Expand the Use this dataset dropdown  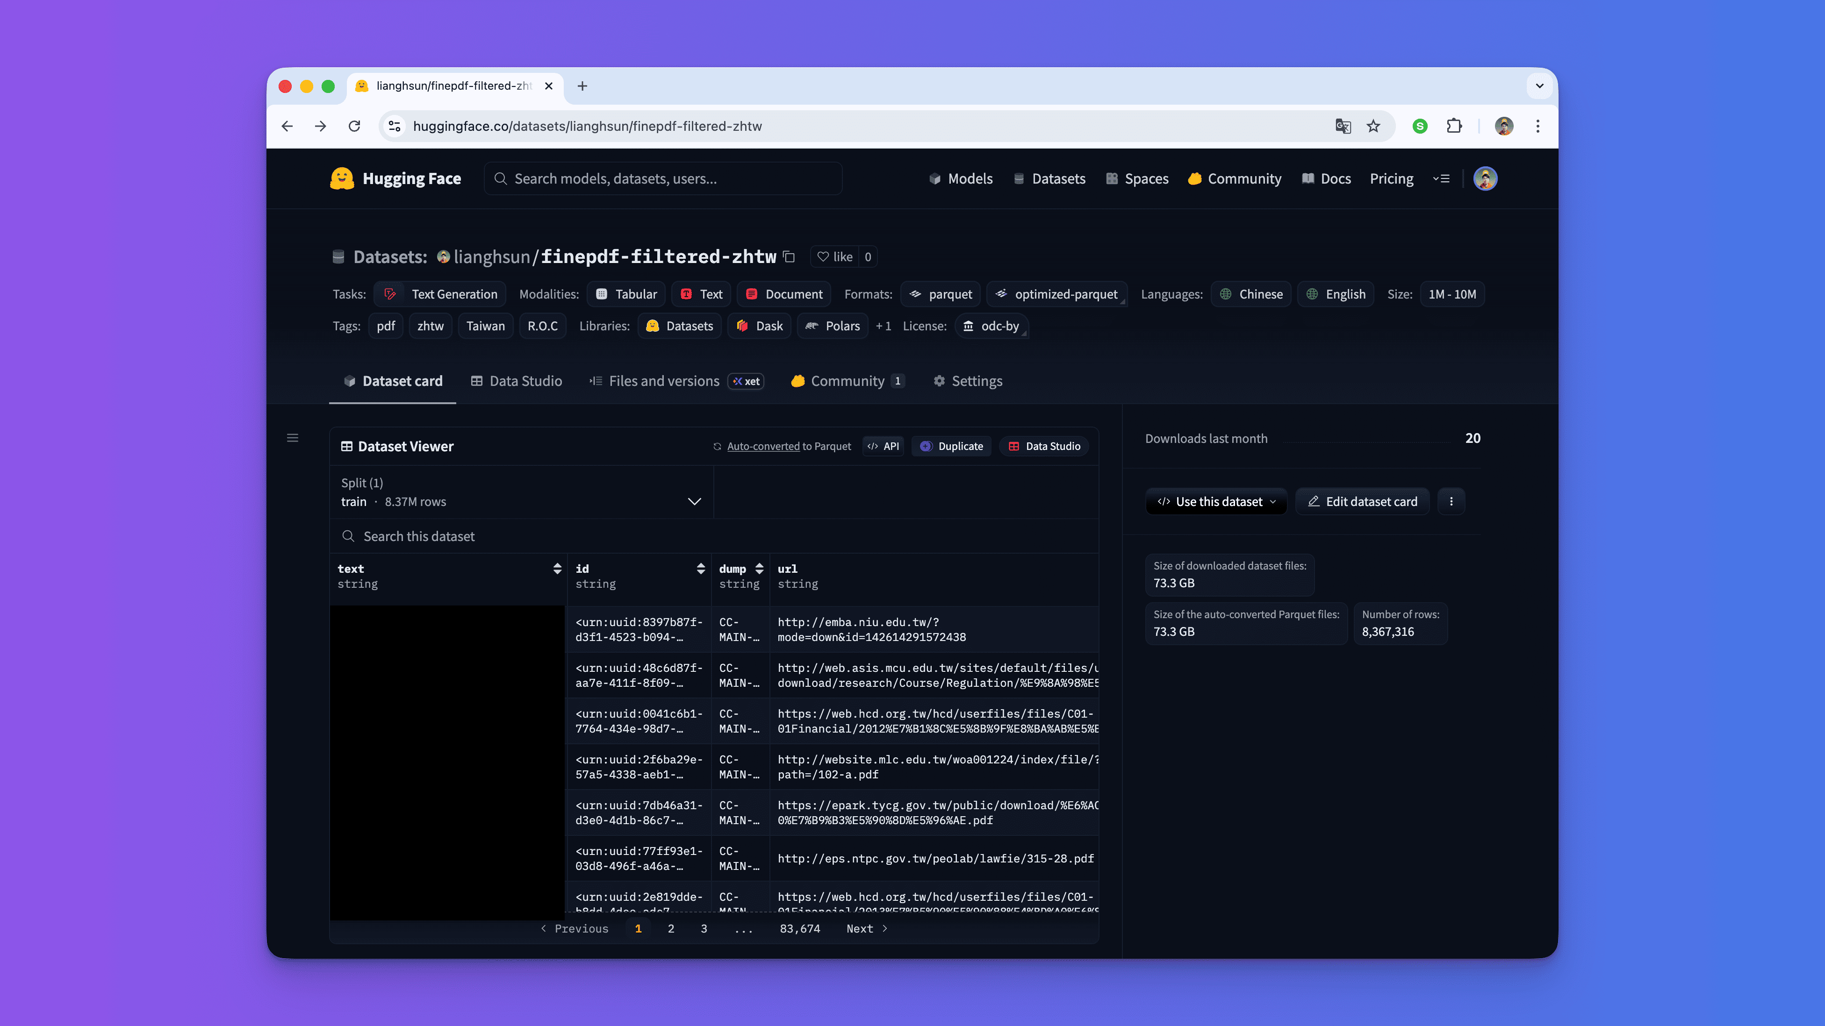(1216, 501)
